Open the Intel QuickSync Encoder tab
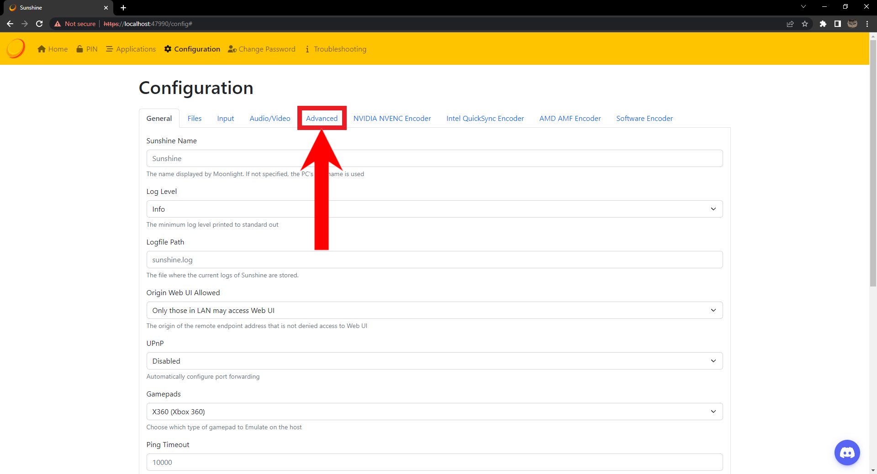Image resolution: width=877 pixels, height=474 pixels. click(x=485, y=119)
